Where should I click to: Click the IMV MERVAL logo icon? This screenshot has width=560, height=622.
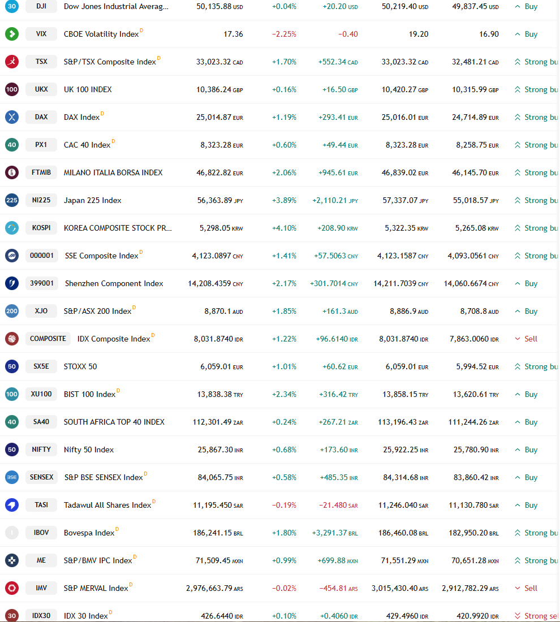[12, 588]
